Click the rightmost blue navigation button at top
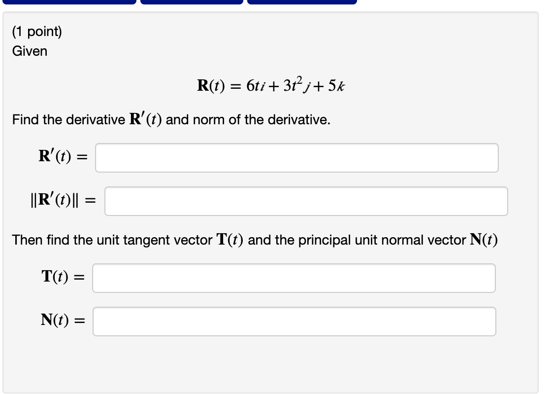553x394 pixels. coord(300,2)
